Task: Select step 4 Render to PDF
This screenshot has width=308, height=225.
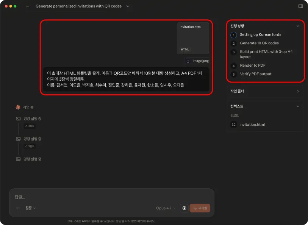Action: (x=253, y=66)
